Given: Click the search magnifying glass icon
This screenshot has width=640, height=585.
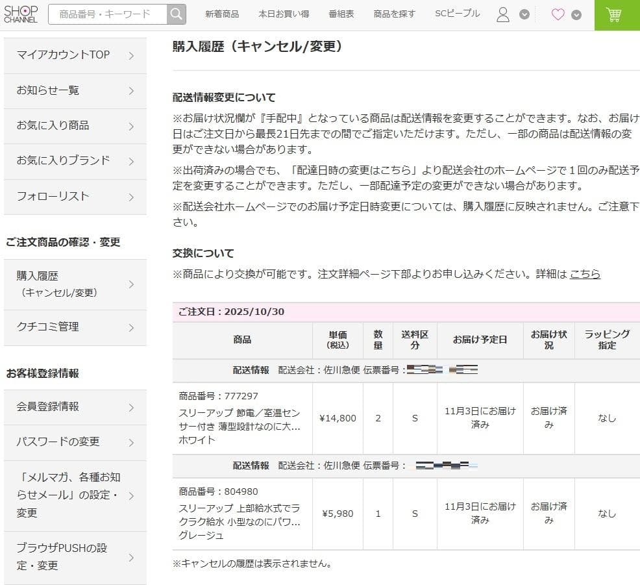Looking at the screenshot, I should coord(175,13).
